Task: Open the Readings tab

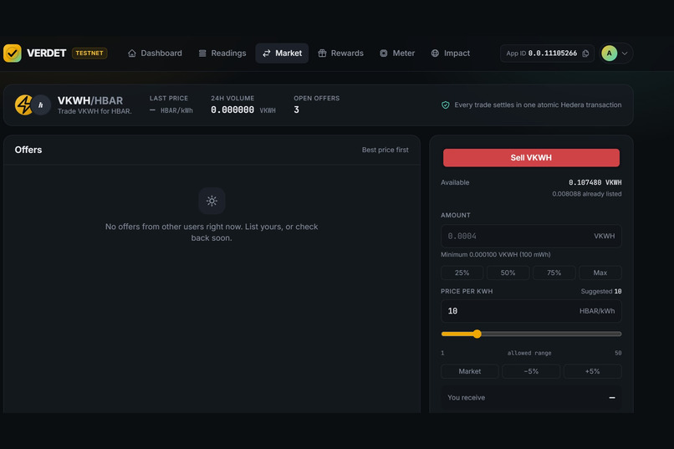Action: [x=222, y=54]
